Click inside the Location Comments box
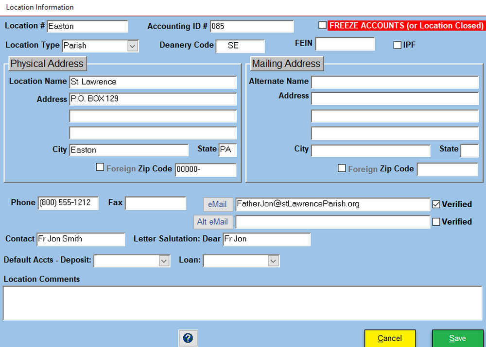486x347 pixels. pos(243,303)
